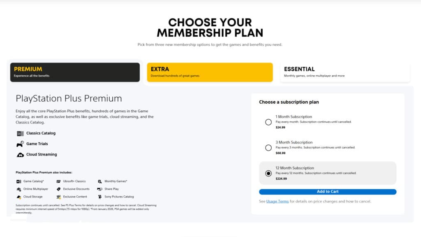
Task: Click the Cloud Streaming icon
Action: click(20, 154)
